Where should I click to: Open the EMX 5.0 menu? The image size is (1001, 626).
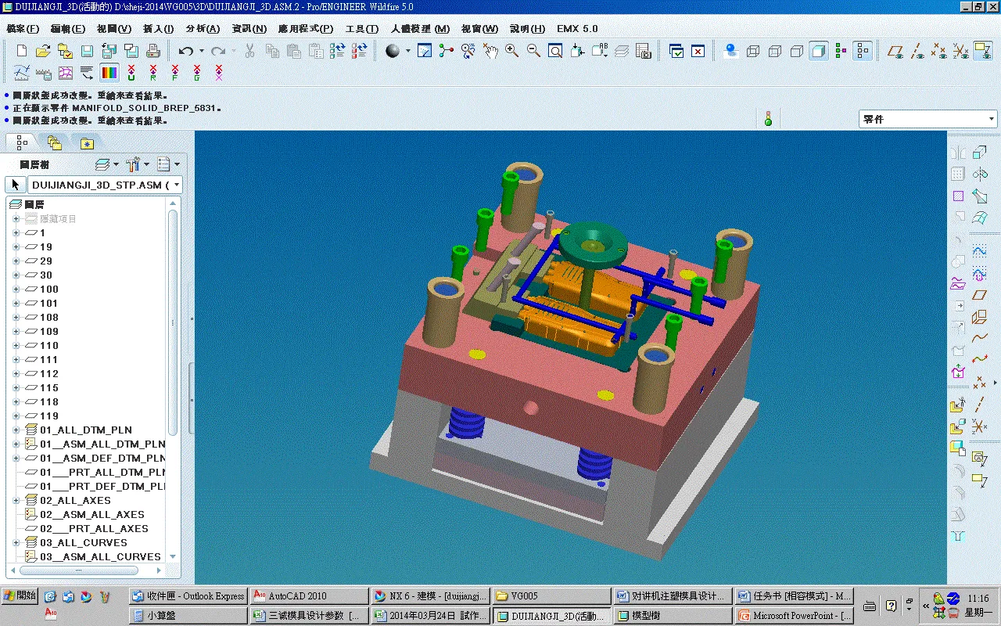(x=577, y=29)
